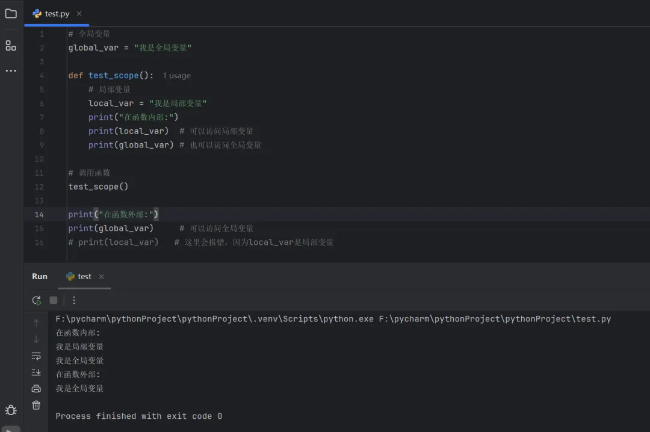Click the '1 usage' inlay hint

click(x=176, y=76)
